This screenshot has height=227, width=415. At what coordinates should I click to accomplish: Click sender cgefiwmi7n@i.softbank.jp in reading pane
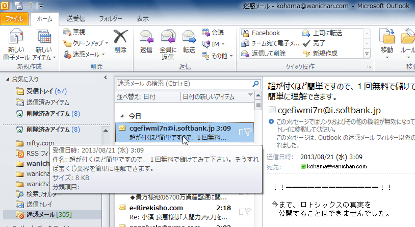[x=329, y=110]
